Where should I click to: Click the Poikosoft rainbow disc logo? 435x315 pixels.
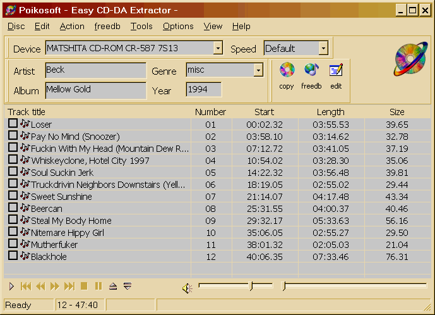[x=410, y=59]
